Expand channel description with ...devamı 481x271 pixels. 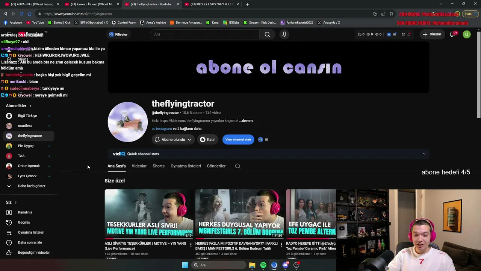[x=246, y=121]
